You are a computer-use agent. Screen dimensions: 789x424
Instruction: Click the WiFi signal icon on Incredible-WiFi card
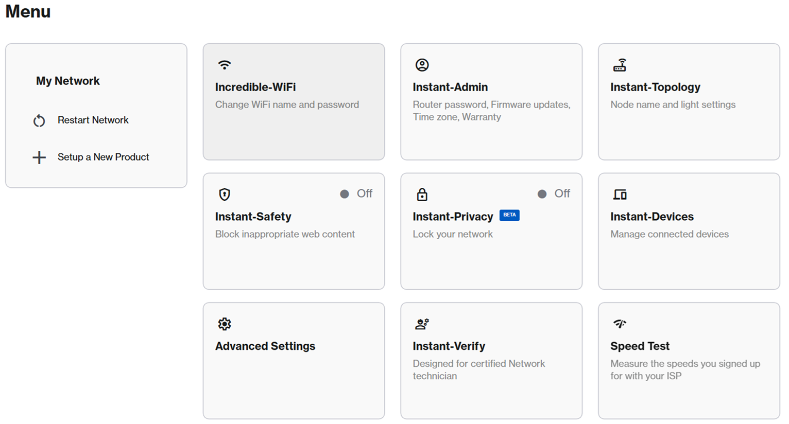(224, 64)
